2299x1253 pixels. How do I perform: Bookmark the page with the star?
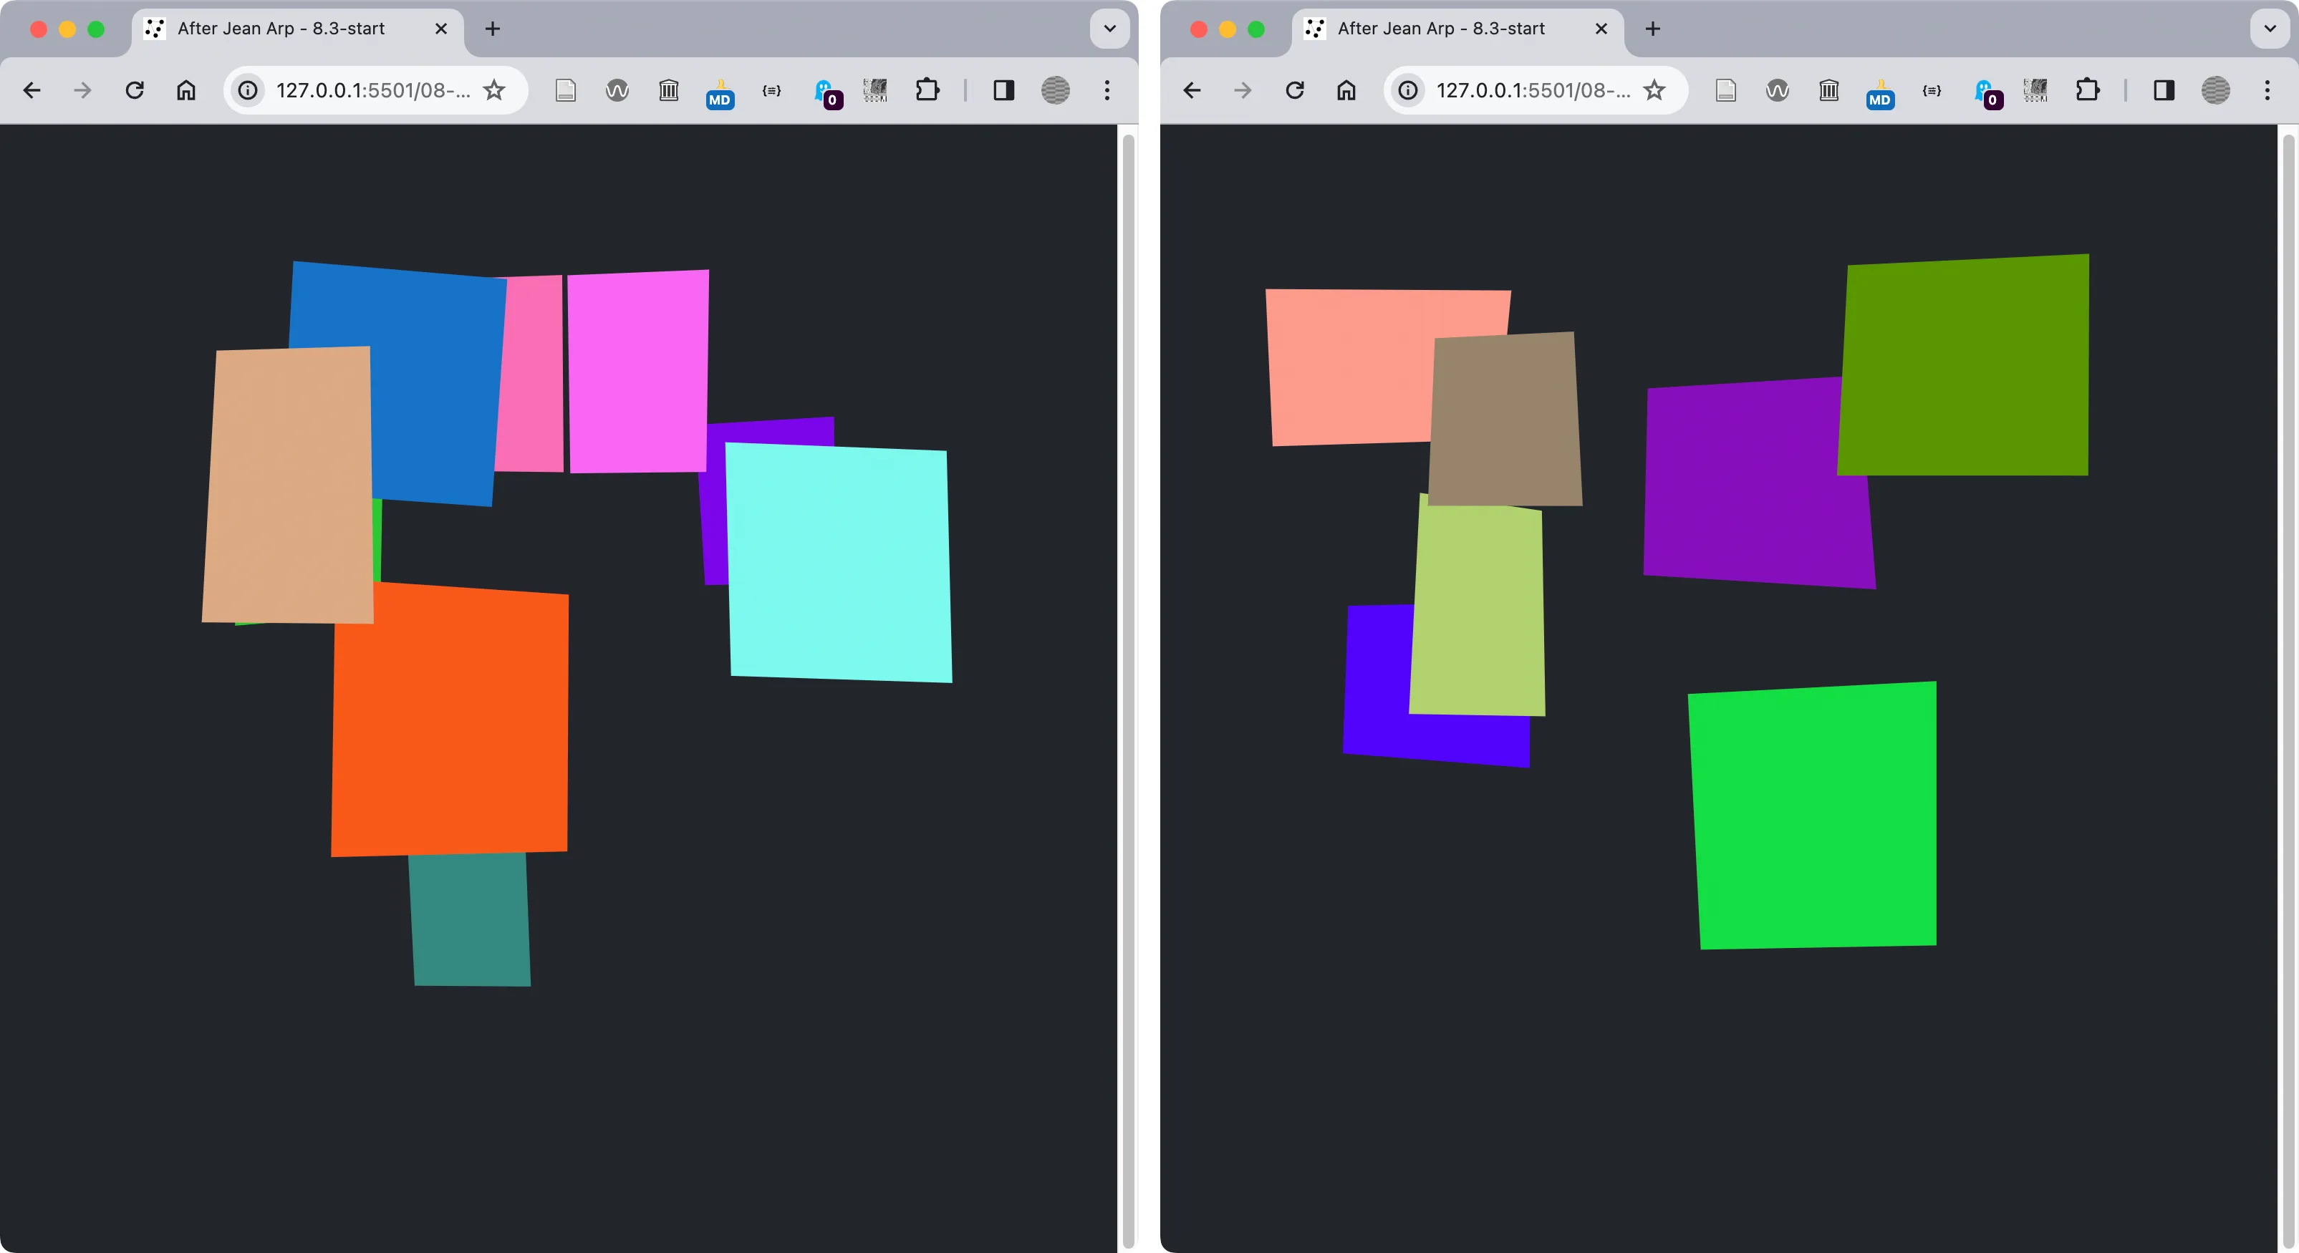[494, 90]
